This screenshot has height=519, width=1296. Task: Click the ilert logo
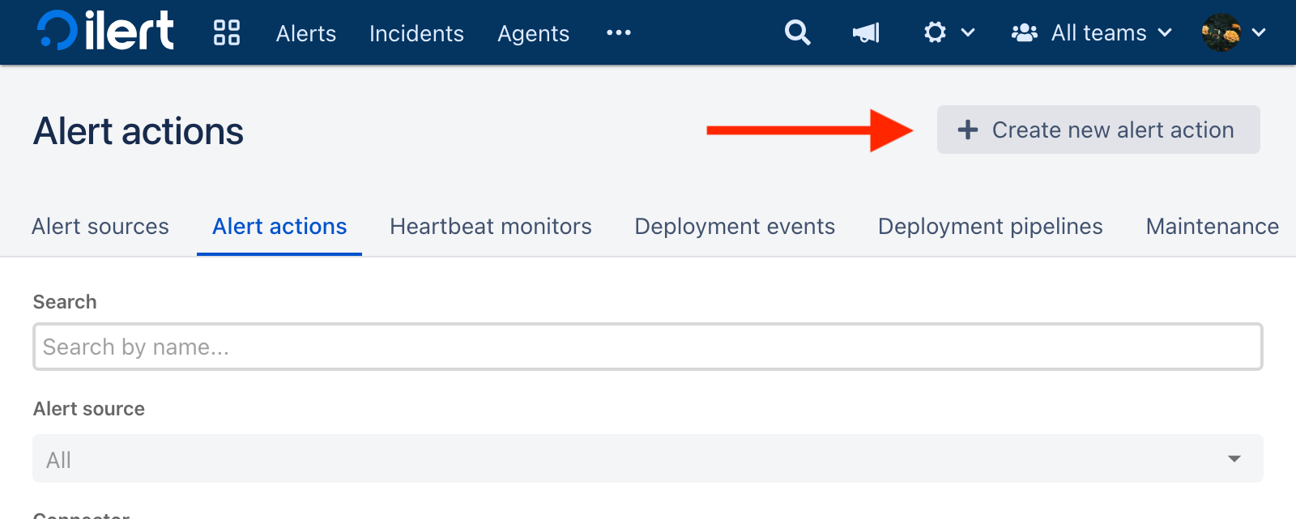click(105, 32)
